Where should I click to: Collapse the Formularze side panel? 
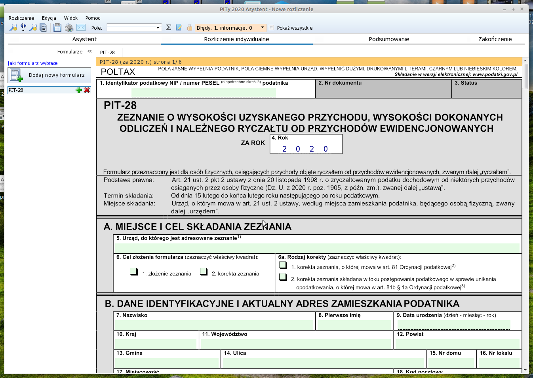point(89,51)
